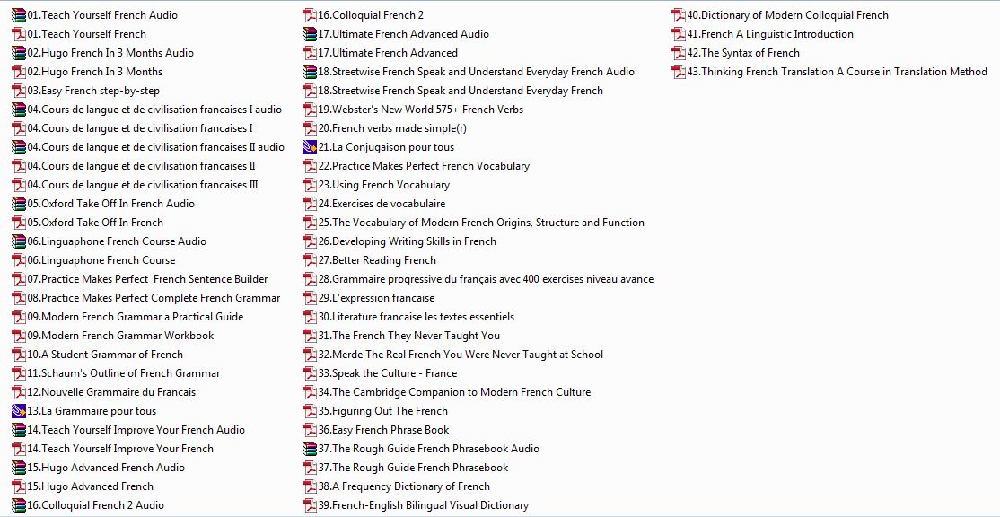The image size is (1000, 517).
Task: Click the RAR archive icon beside Teach Yourself French Audio
Action: coord(19,15)
